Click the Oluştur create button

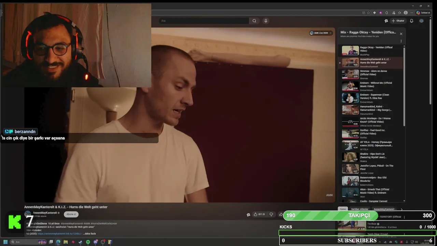pyautogui.click(x=398, y=21)
